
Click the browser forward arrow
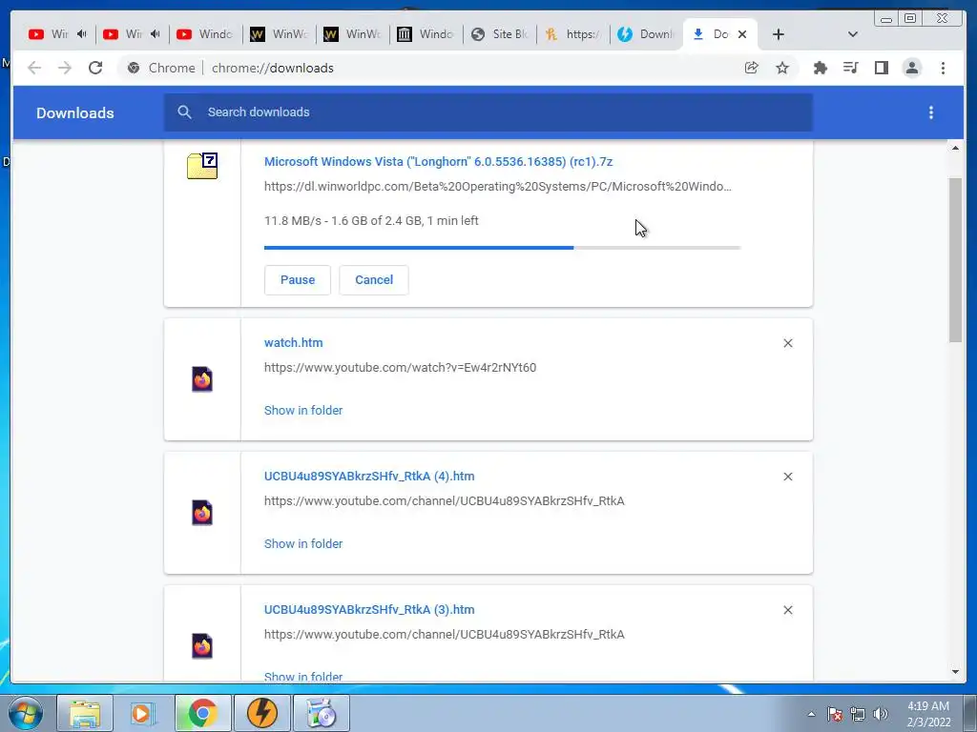(x=65, y=68)
